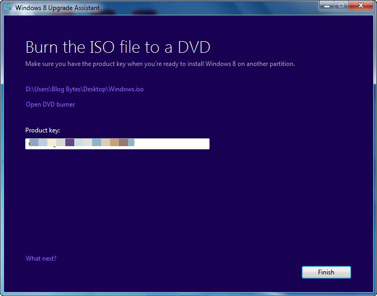Click the Product key: label
Screen dimensions: 377x296
point(43,130)
